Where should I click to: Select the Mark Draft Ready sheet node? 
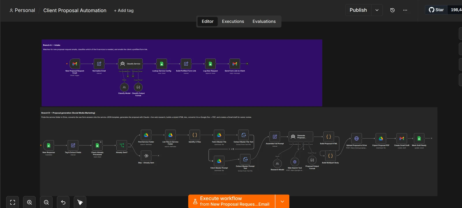point(419,139)
